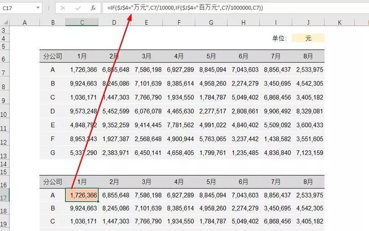Click cell with value 7,123,159
Viewport: 369px width, 231px height.
tap(309, 153)
